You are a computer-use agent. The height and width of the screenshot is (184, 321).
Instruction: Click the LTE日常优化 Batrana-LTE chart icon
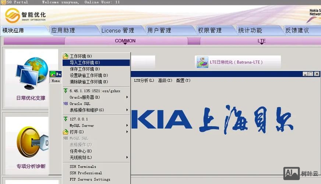click(202, 62)
